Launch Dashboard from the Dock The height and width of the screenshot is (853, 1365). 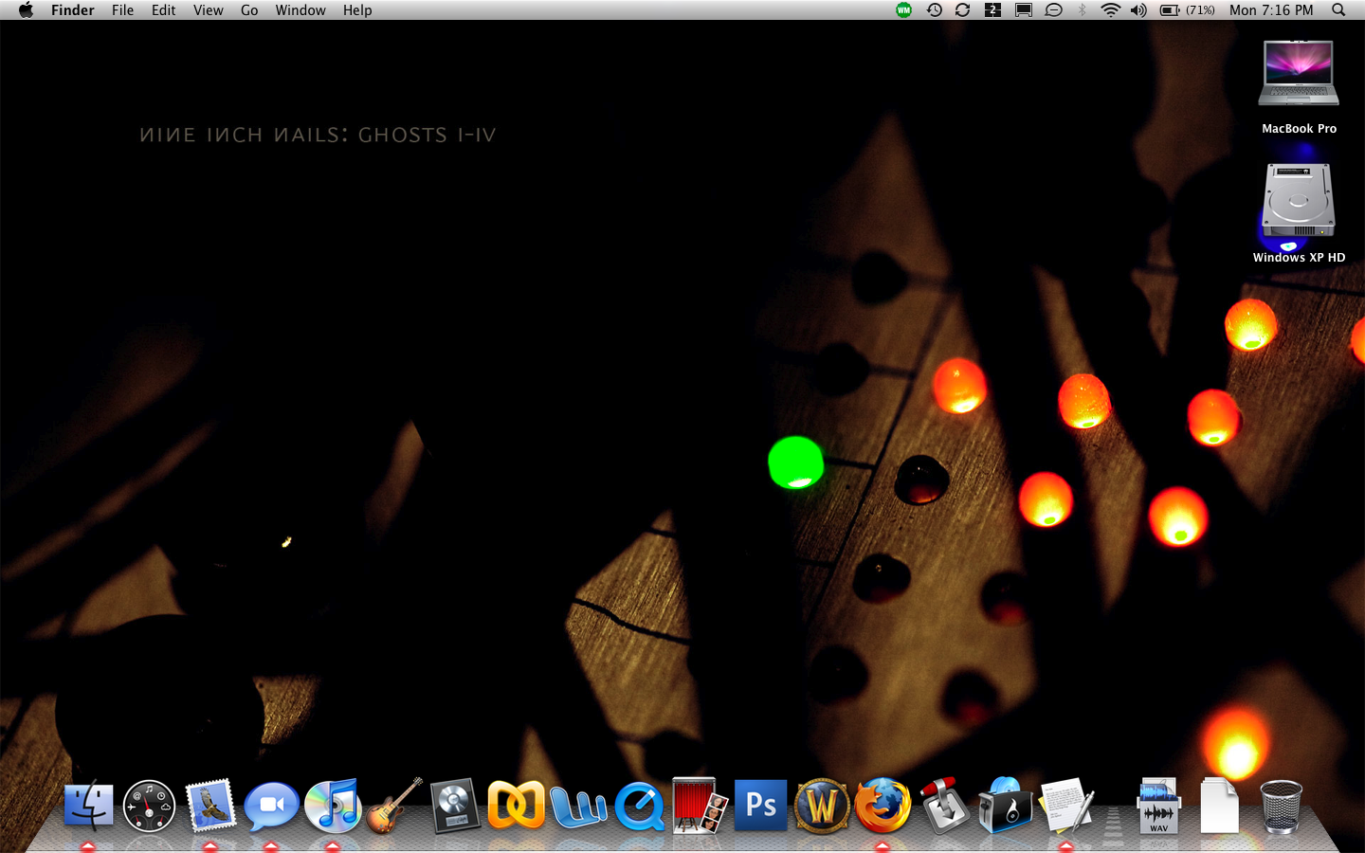click(x=150, y=807)
